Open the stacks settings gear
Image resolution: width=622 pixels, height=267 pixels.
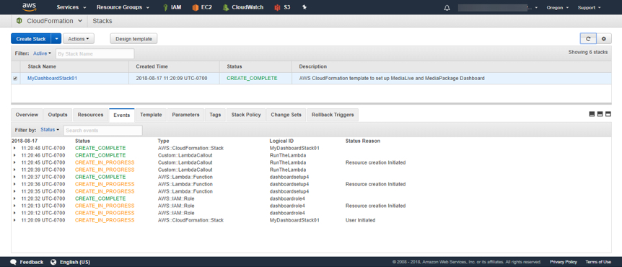click(604, 39)
